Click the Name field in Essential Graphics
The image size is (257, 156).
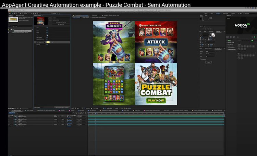(x=61, y=18)
